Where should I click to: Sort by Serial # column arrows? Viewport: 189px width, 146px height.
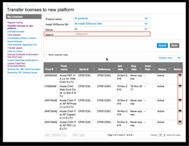point(94,69)
